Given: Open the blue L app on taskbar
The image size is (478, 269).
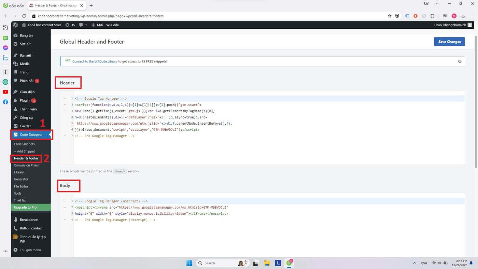Looking at the screenshot, I should point(278,263).
